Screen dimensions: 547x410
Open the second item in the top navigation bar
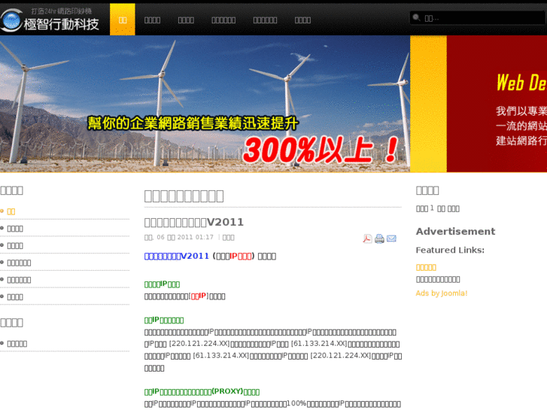tap(152, 20)
